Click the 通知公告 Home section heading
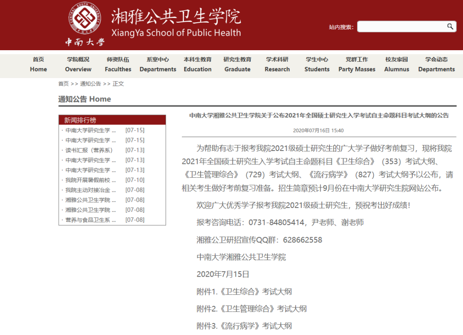 tap(84, 99)
